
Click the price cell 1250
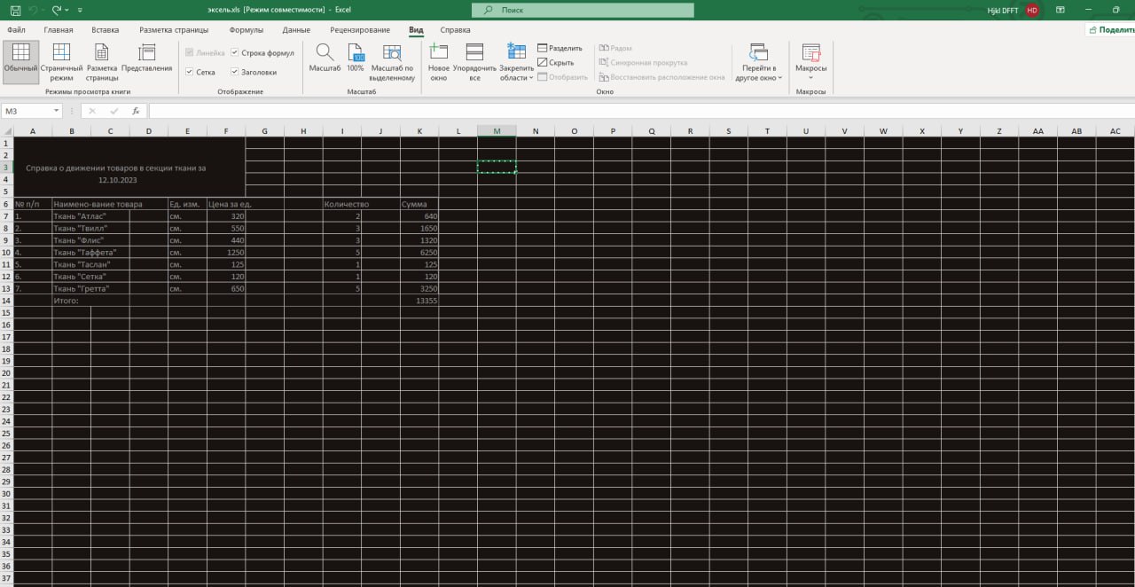(226, 253)
